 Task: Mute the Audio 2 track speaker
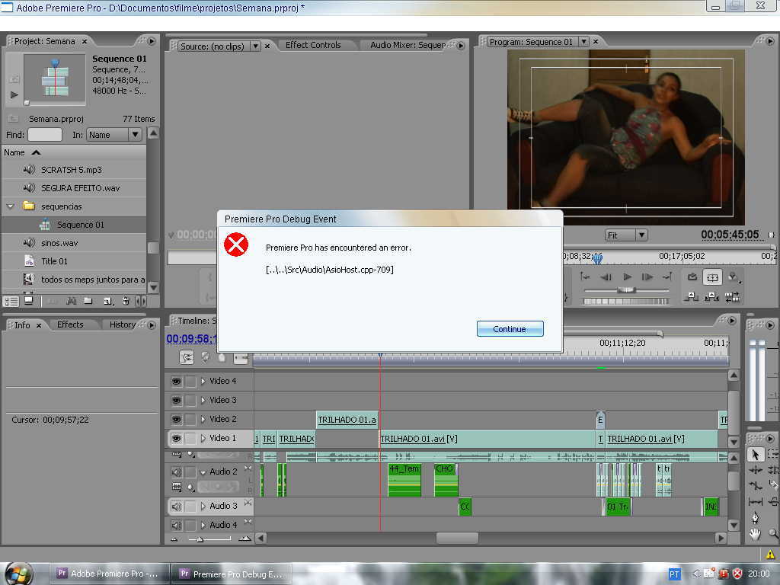click(176, 472)
